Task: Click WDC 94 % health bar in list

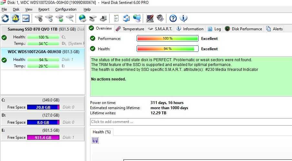Action: click(x=43, y=60)
